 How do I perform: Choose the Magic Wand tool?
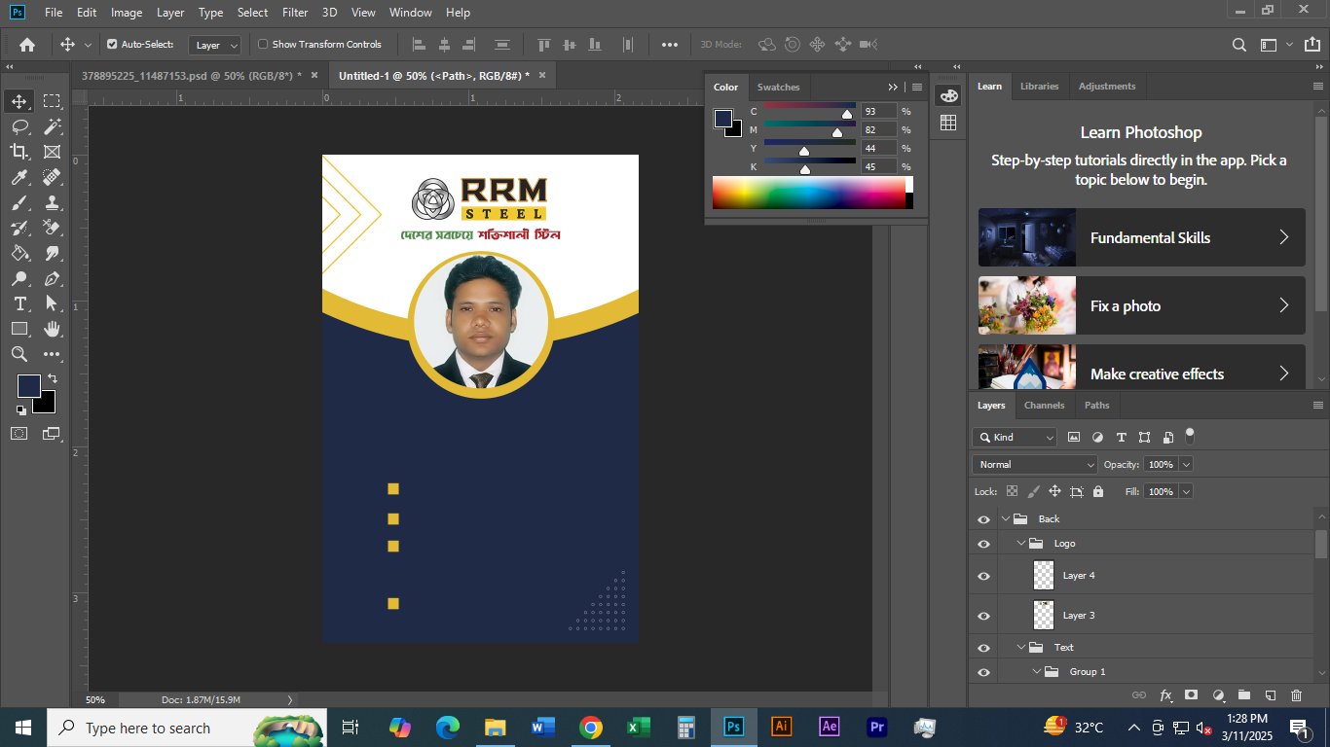click(x=52, y=126)
